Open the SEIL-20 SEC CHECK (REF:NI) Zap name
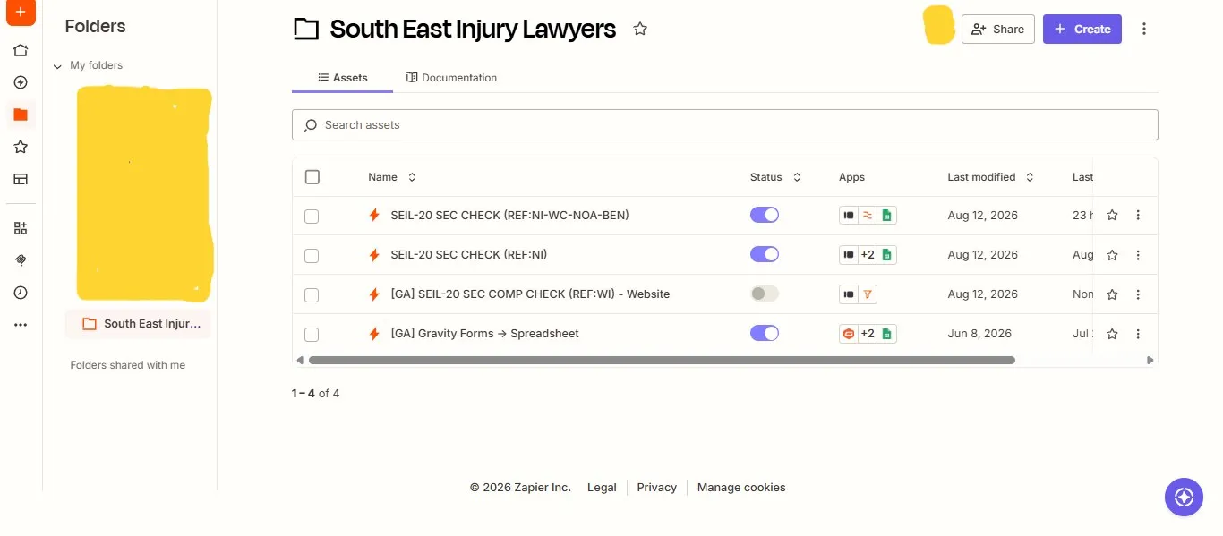 tap(468, 255)
